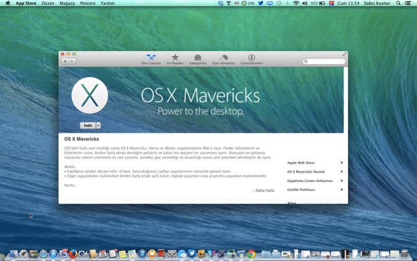Open the Öne Çıkanlar featured section
The height and width of the screenshot is (261, 417).
point(151,59)
